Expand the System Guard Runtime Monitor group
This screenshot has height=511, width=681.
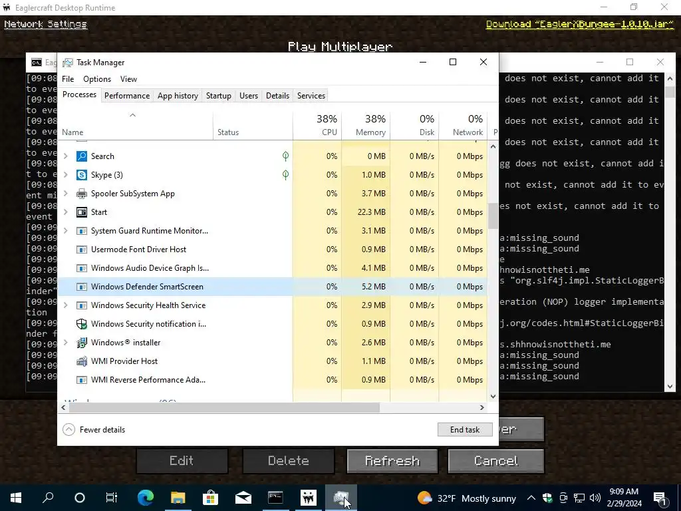click(x=66, y=231)
